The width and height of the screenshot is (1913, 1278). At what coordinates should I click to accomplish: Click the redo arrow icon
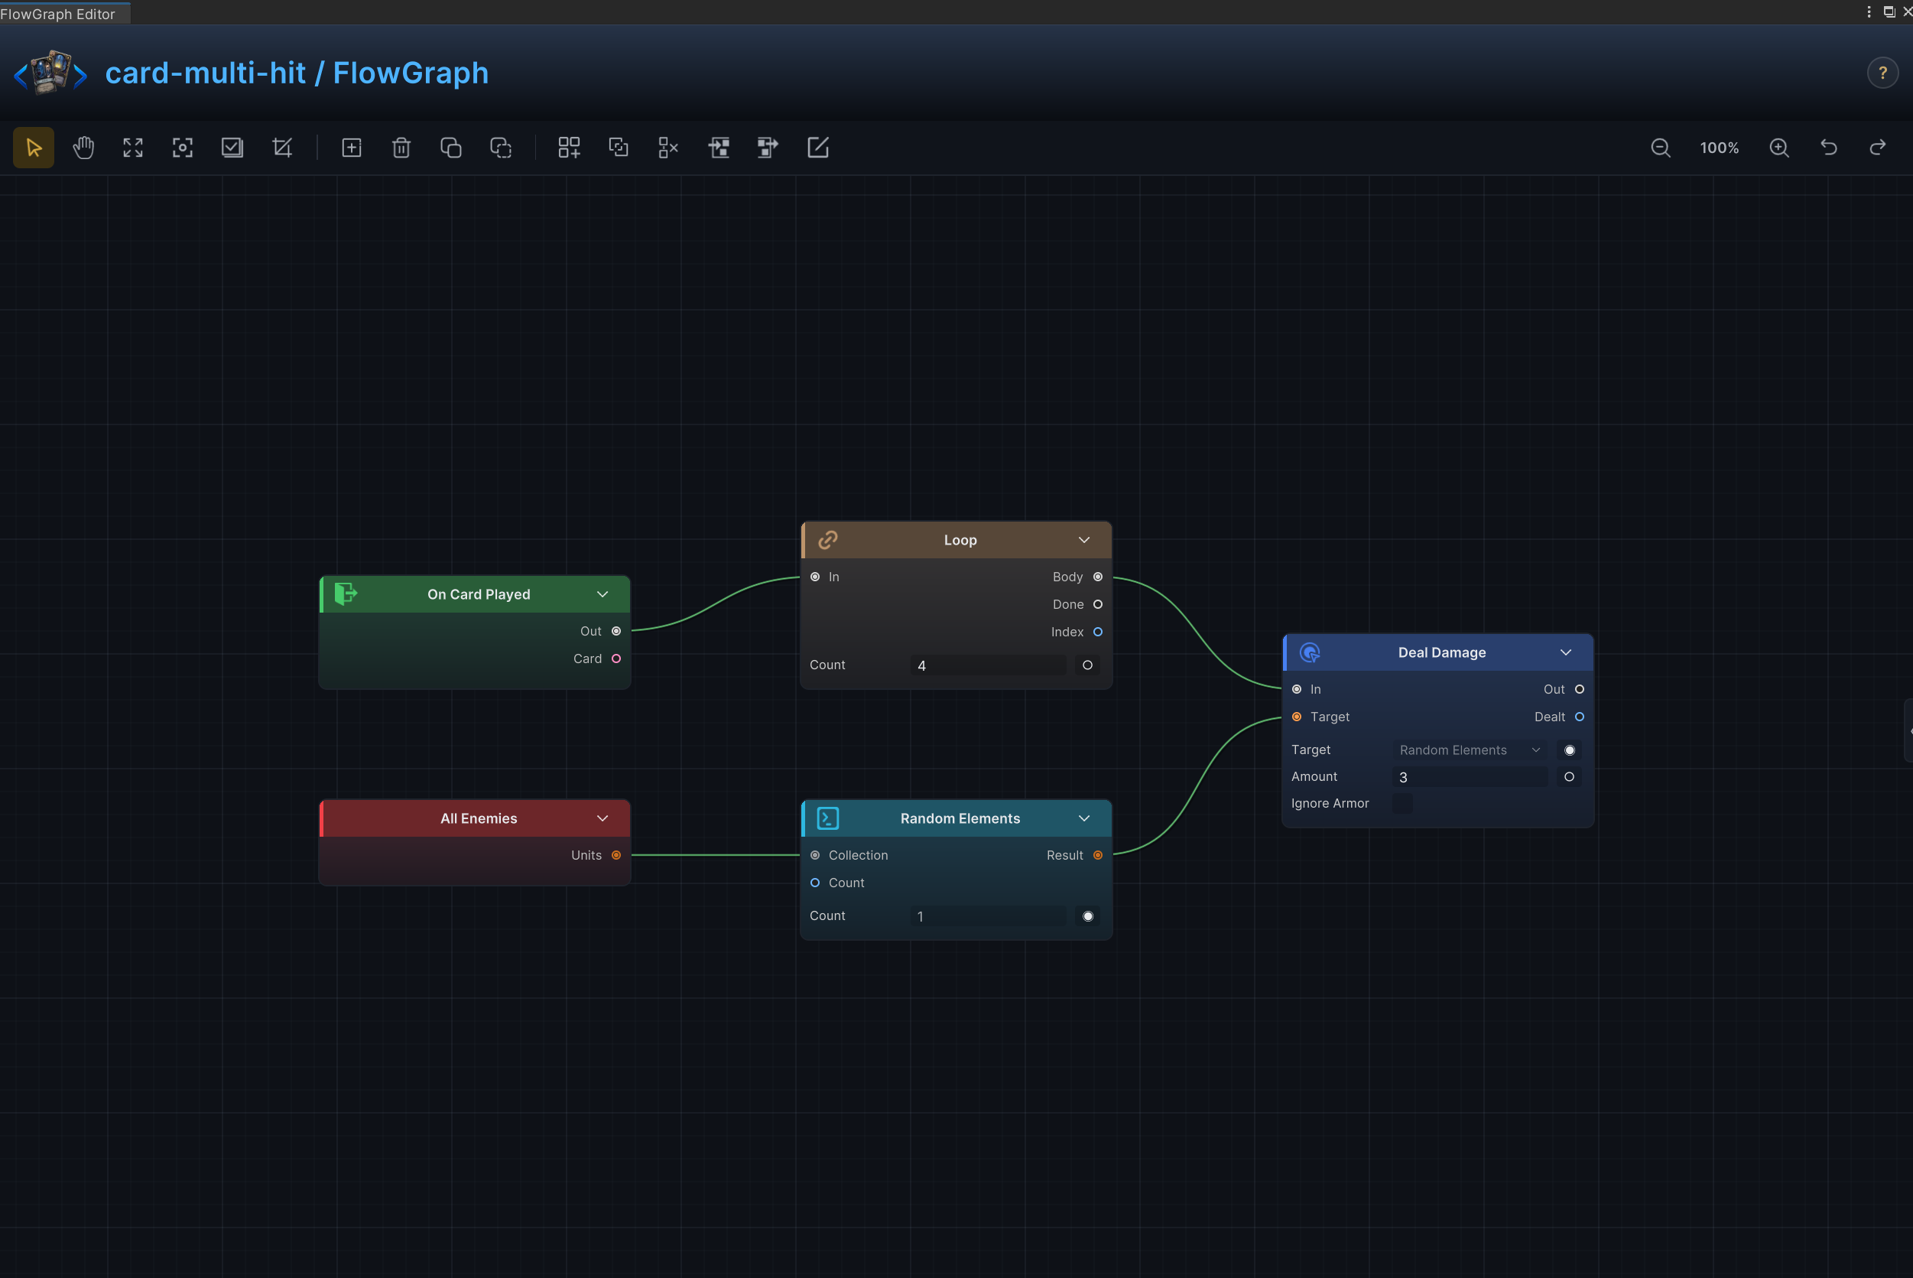coord(1878,148)
